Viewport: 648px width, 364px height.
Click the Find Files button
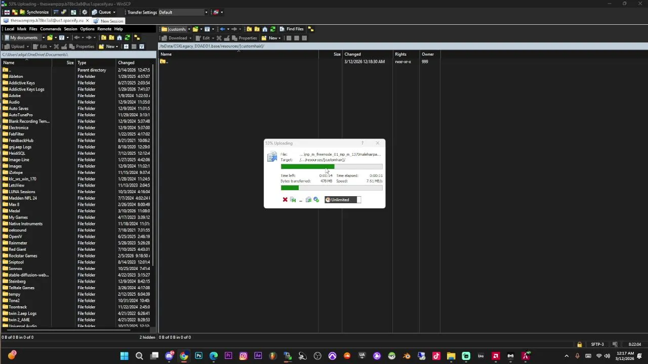pyautogui.click(x=292, y=29)
